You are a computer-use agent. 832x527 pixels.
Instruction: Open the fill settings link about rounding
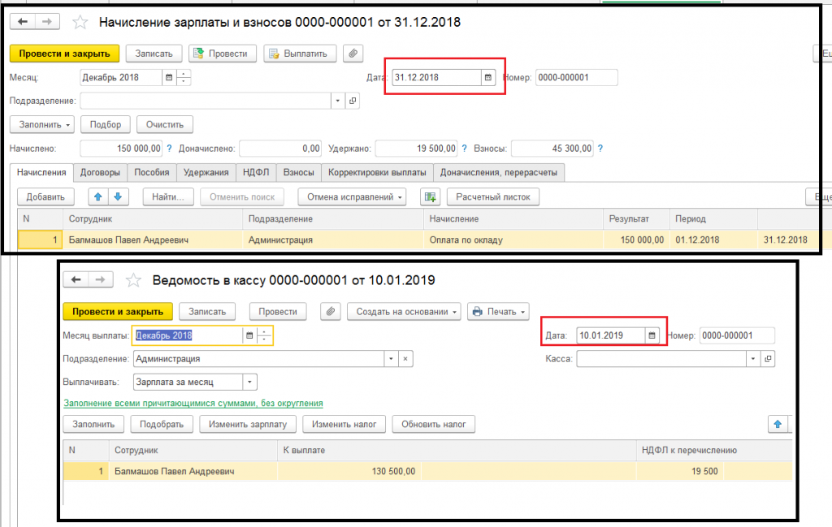tap(193, 403)
